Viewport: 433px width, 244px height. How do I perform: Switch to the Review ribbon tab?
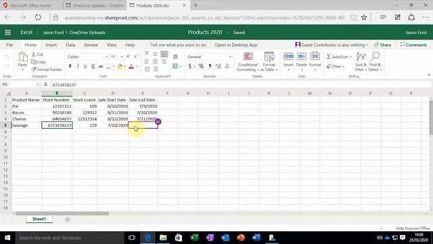click(x=91, y=45)
